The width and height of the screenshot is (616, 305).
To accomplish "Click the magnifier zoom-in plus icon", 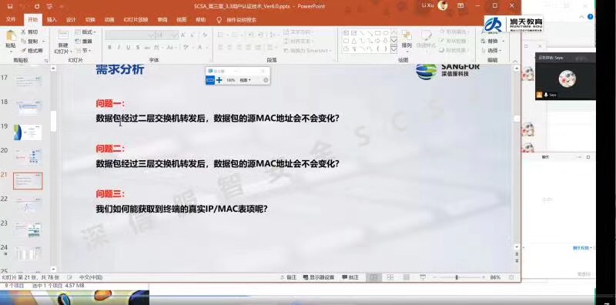I will pyautogui.click(x=219, y=80).
